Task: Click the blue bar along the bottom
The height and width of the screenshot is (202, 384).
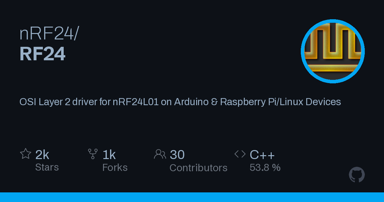Action: (192, 197)
